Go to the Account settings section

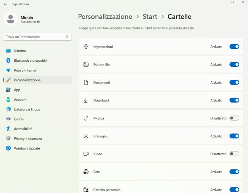point(20,100)
